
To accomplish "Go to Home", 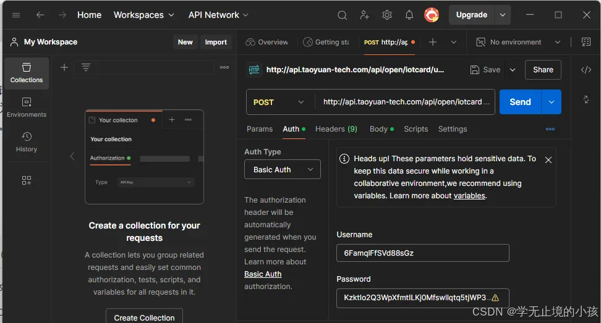I will pyautogui.click(x=89, y=15).
